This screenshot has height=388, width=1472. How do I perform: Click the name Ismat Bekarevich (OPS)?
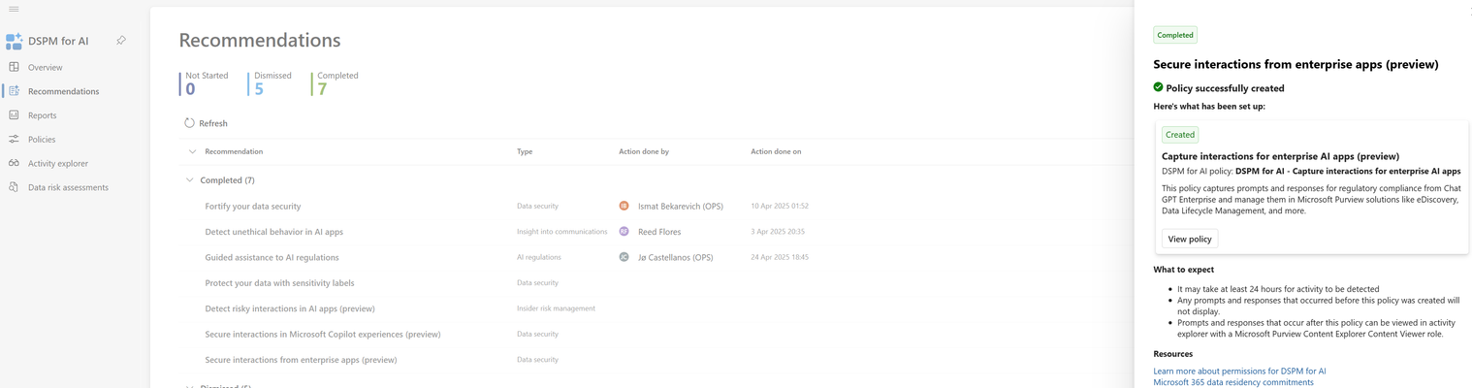[x=681, y=206]
